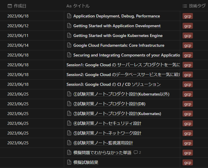Open Getting Started with Application Development page
208x168 pixels.
[x=117, y=26]
